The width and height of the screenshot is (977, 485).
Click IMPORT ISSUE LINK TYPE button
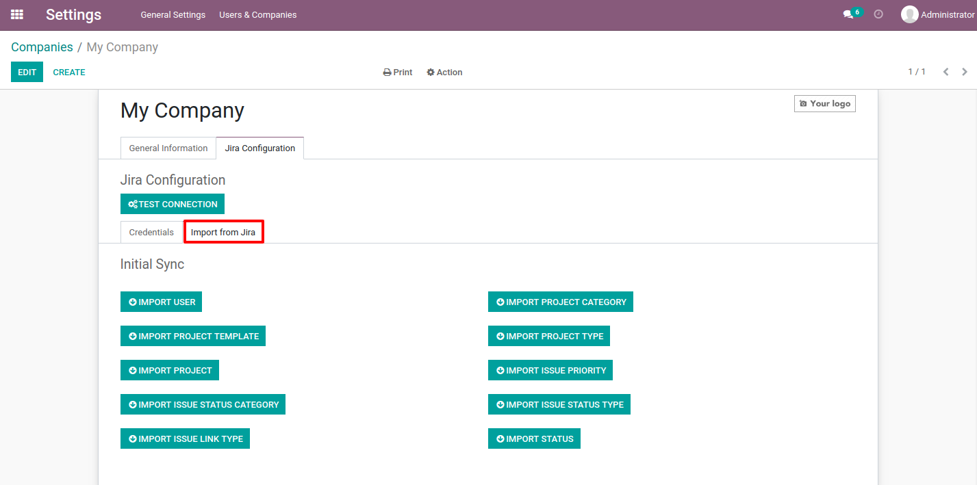[x=185, y=438]
